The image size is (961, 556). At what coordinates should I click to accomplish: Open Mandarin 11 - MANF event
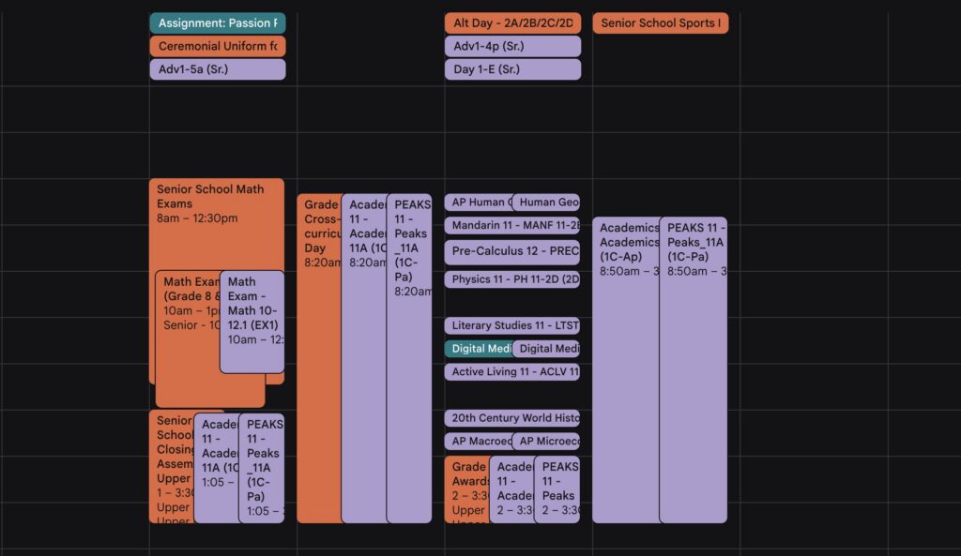tap(512, 225)
